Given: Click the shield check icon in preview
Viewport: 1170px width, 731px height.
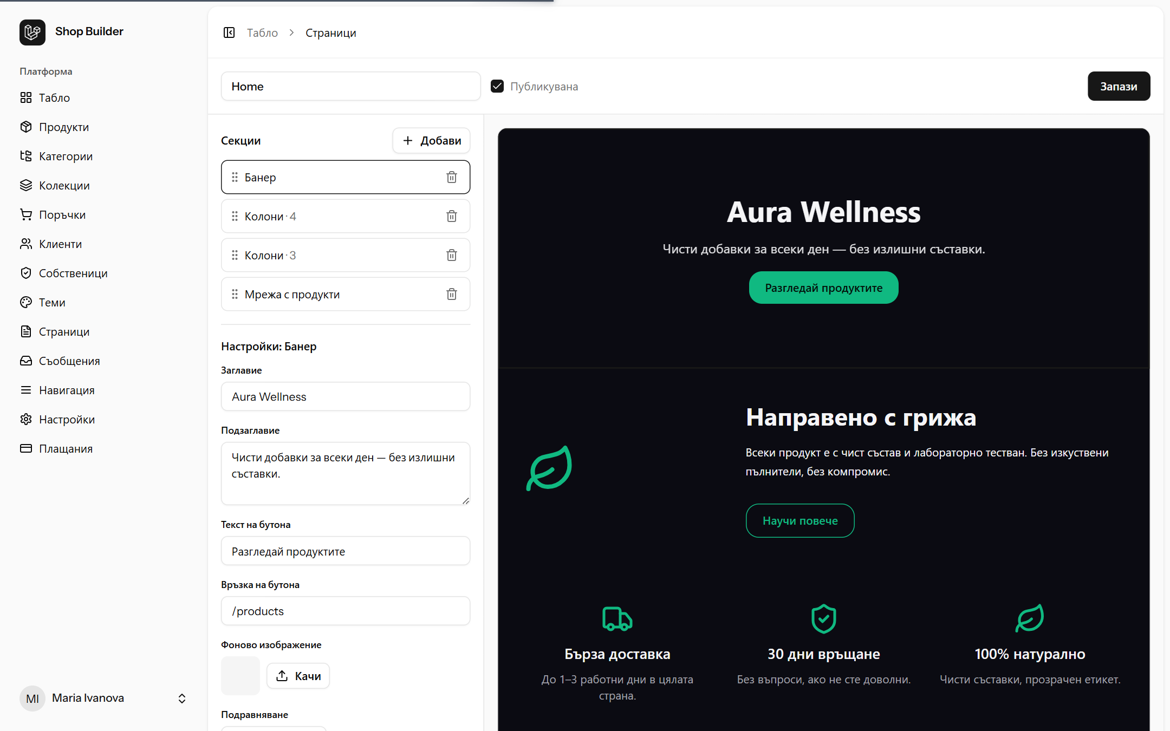Looking at the screenshot, I should tap(824, 618).
